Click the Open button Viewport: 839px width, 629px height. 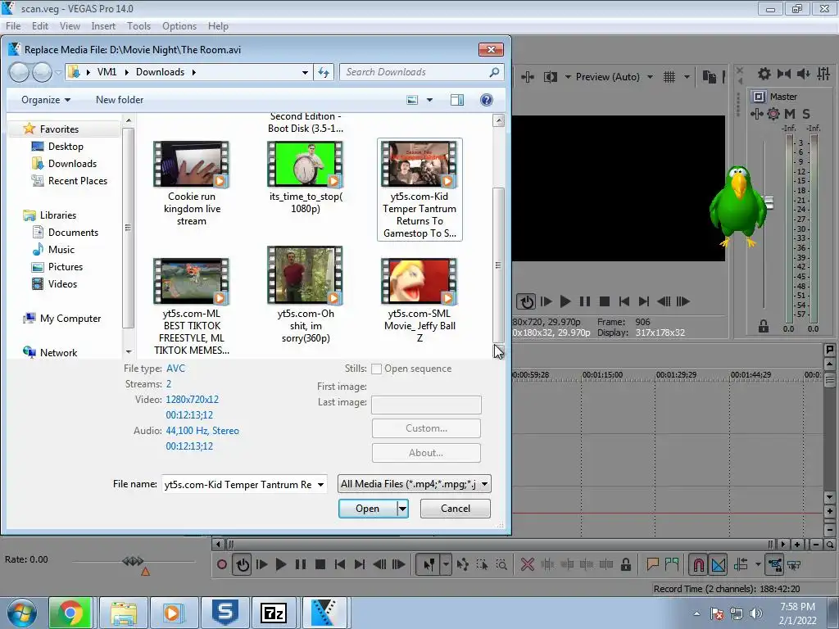tap(368, 509)
